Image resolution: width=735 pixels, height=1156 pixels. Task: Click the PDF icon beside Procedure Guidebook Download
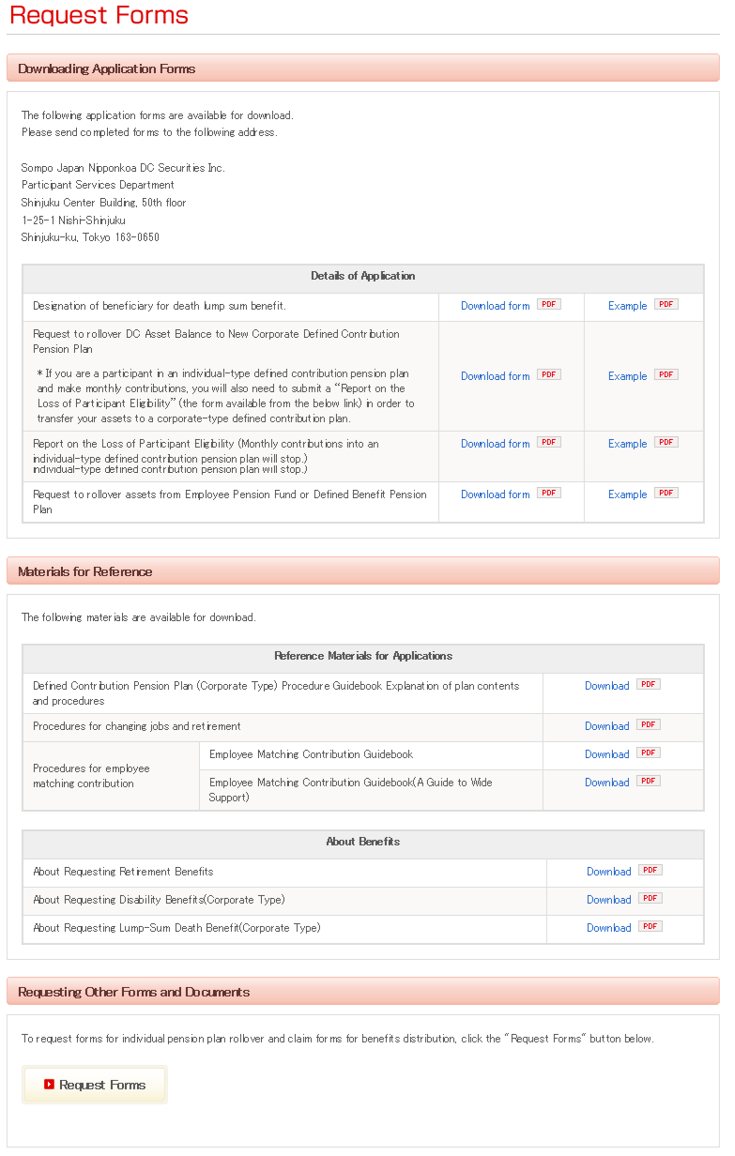click(648, 684)
